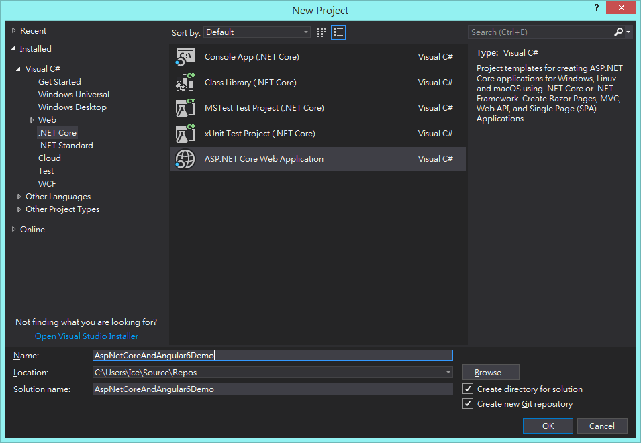
Task: Click the Class Library template icon
Action: coord(185,82)
